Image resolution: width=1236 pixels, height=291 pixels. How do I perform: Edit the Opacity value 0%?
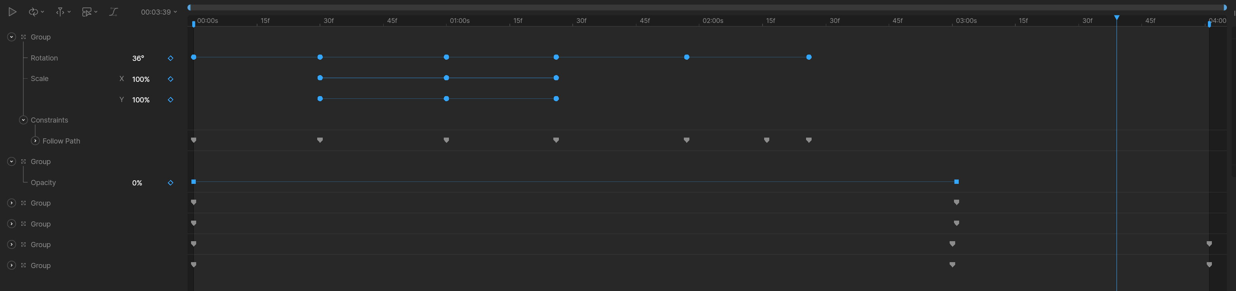[x=137, y=183]
